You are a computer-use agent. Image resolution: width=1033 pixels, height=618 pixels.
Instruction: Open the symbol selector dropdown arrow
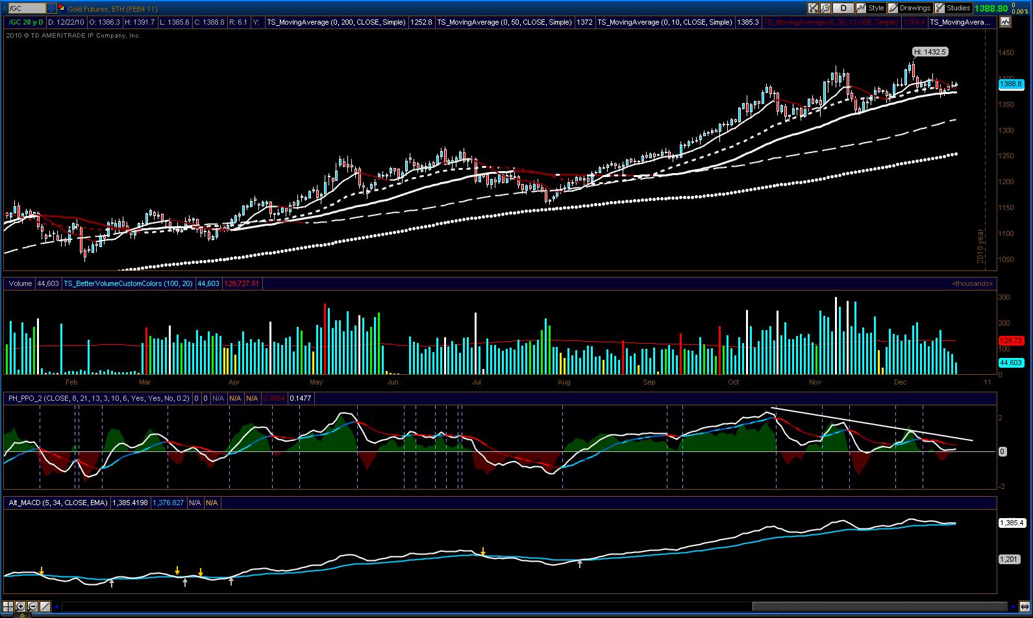pos(52,8)
